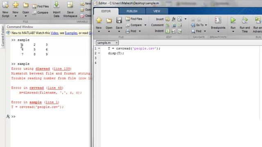Expand the Print dropdown arrow
The width and height of the screenshot is (262, 147).
140,31
